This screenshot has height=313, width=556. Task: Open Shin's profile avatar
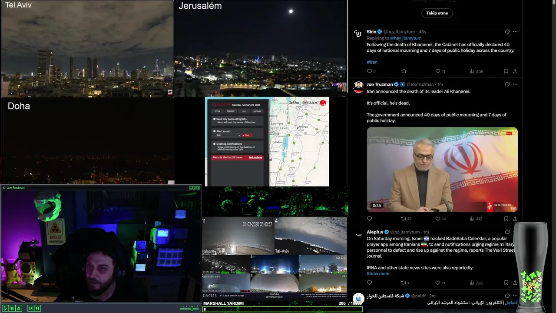358,34
